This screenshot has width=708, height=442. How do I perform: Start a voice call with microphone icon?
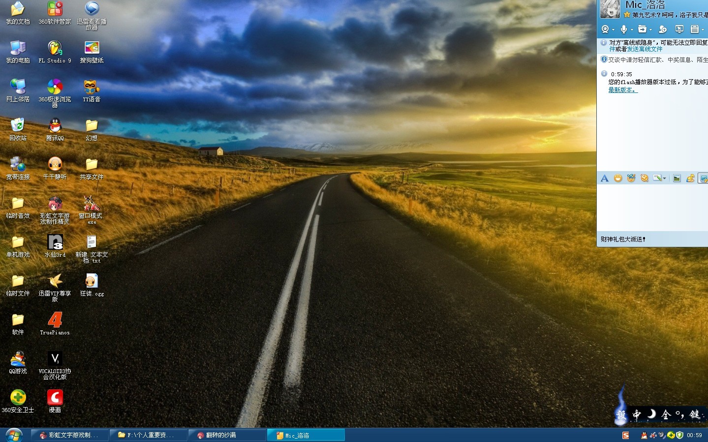(624, 29)
